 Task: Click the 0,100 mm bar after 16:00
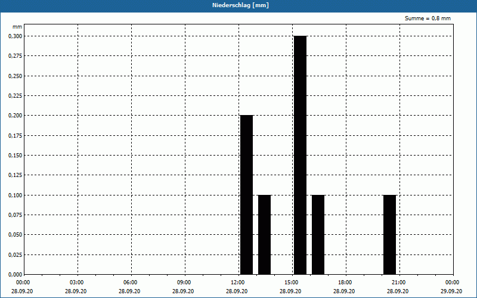pos(318,235)
